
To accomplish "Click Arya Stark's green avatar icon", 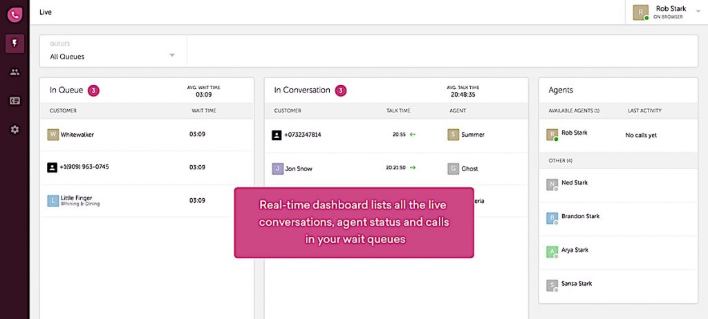I will 552,251.
